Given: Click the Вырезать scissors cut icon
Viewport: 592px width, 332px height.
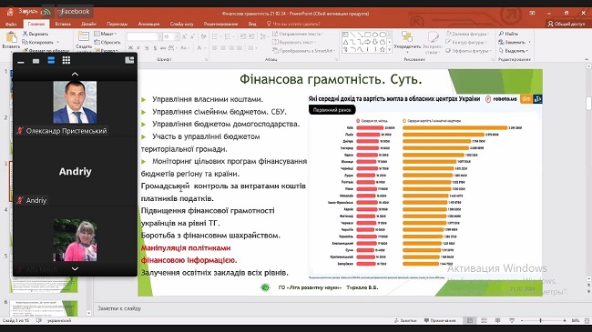Looking at the screenshot, I should 26,34.
